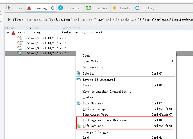
Task: Switch to the Submitted tab
Action: pos(70,8)
